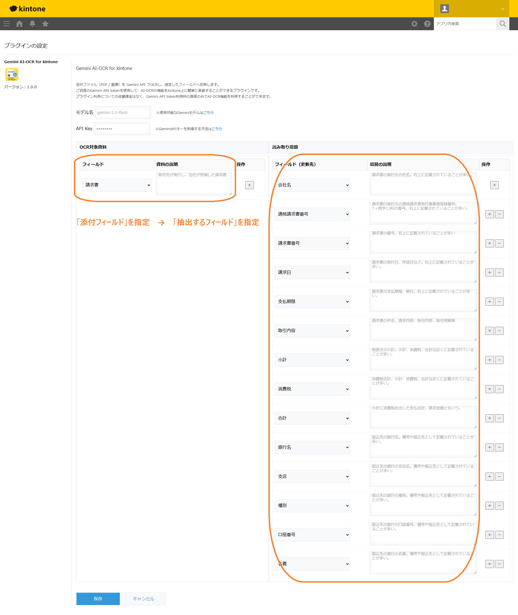Open the 支払期限 field dropdown

tap(312, 302)
